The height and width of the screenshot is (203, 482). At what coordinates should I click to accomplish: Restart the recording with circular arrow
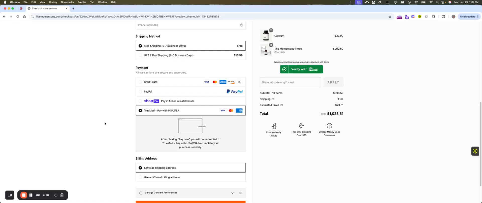(x=56, y=195)
